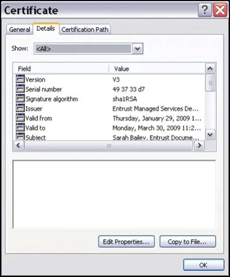Click the Serial number field icon
Image resolution: width=230 pixels, height=277 pixels.
click(20, 89)
